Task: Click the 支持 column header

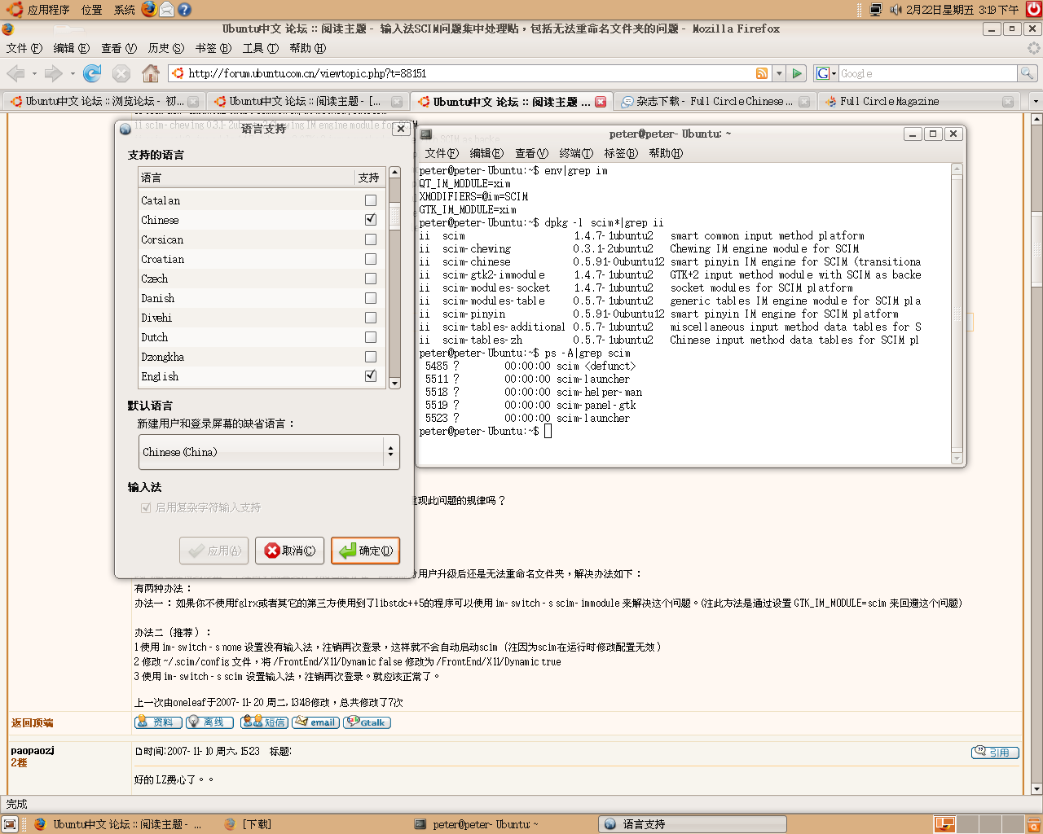Action: [x=369, y=178]
